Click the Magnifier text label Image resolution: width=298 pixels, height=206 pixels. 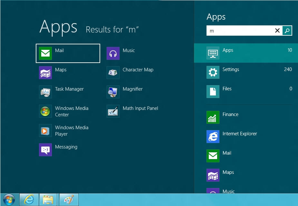[133, 89]
